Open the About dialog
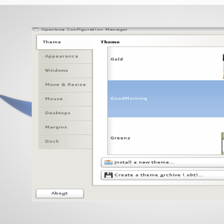 [x=60, y=193]
